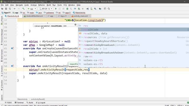Image resolution: width=189 pixels, height=106 pixels.
Task: Open the Resource Manager tool window
Action: [x=2, y=37]
